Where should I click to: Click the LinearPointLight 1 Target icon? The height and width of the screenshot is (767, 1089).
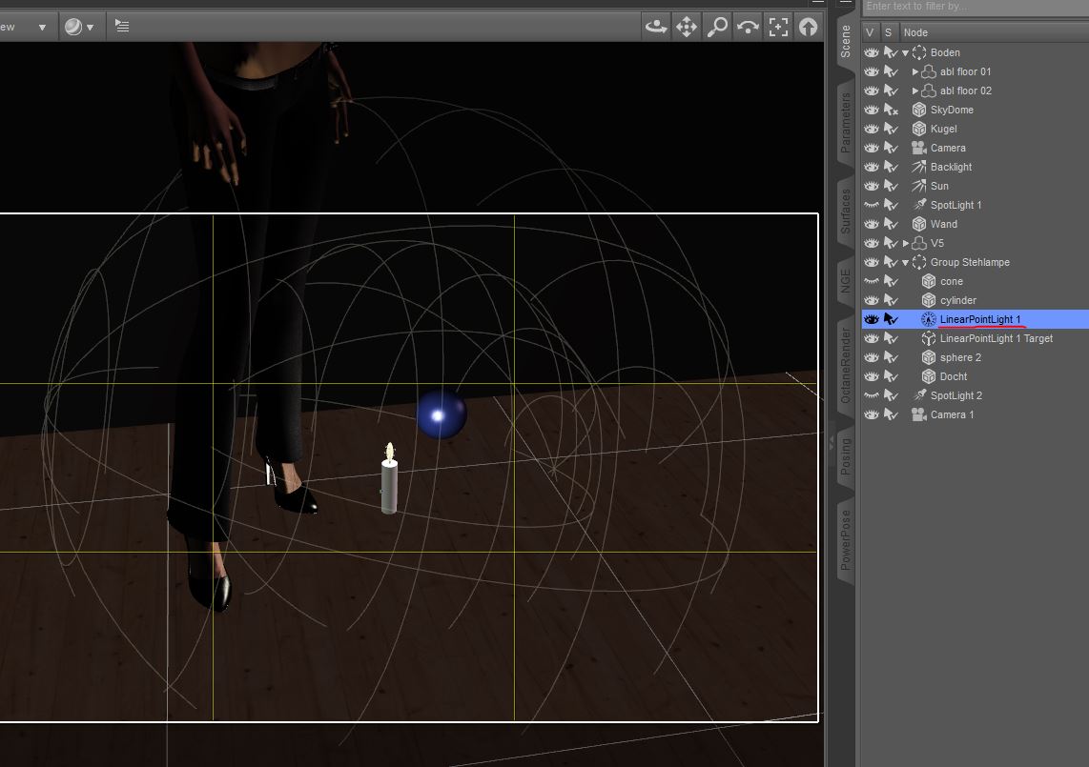point(929,339)
